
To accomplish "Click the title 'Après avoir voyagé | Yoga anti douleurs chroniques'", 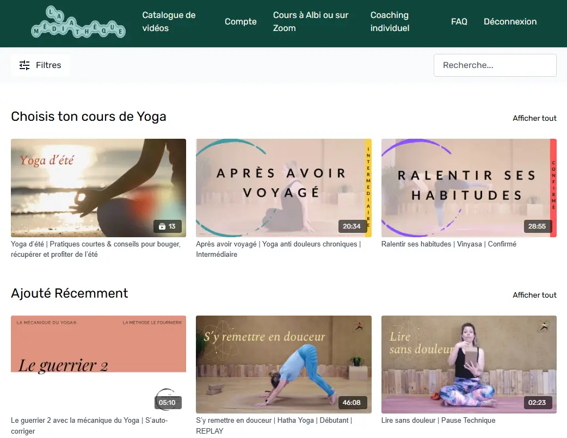I will pyautogui.click(x=279, y=249).
